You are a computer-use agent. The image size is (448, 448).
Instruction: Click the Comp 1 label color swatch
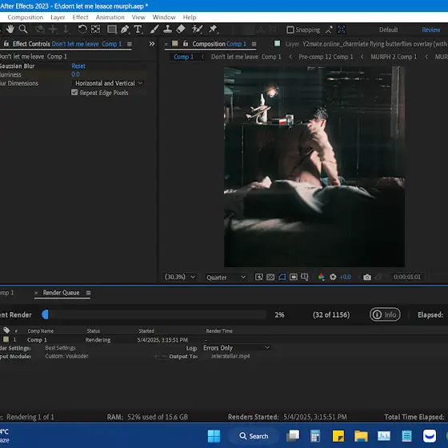(x=6, y=339)
